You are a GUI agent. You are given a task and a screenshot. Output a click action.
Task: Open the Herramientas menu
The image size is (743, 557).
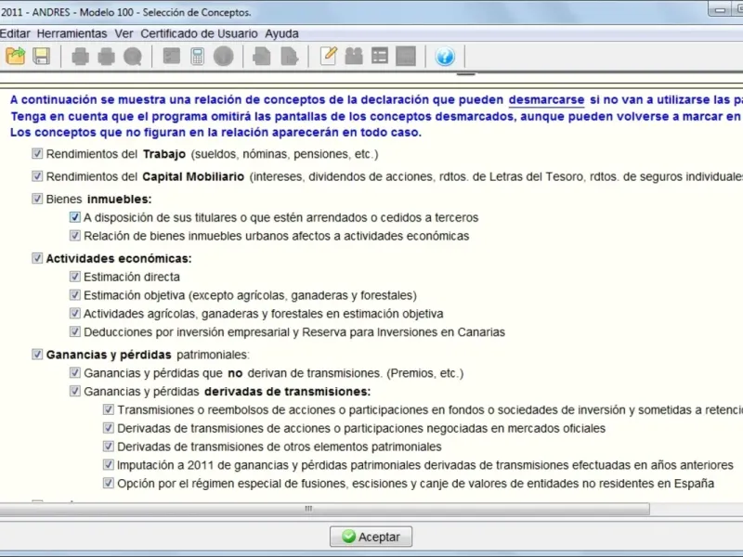[72, 33]
